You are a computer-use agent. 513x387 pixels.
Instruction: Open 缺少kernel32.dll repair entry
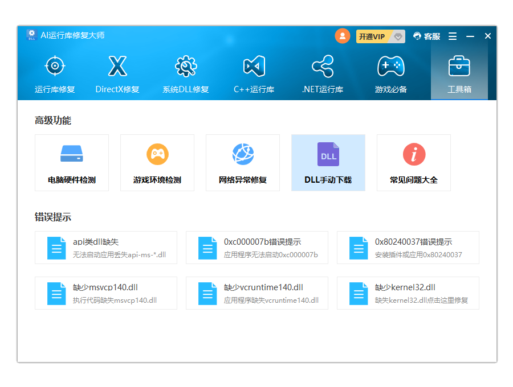(408, 293)
